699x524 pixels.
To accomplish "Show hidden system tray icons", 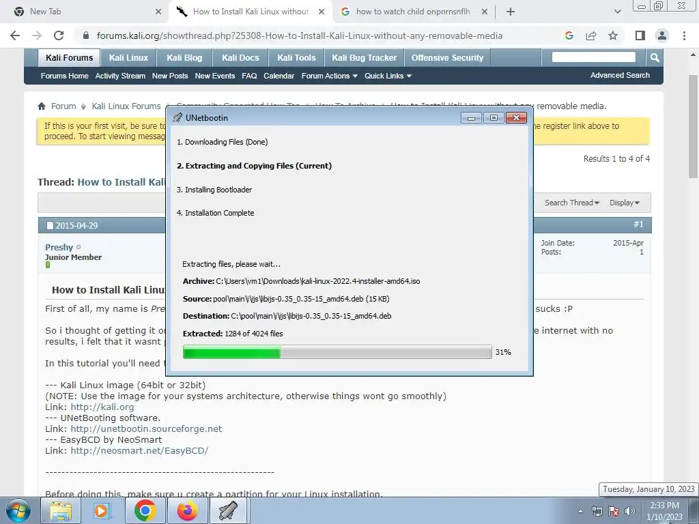I will [x=580, y=511].
